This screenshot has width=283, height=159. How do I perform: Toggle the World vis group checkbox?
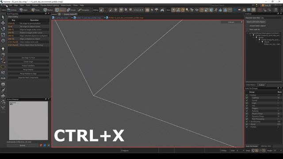247,124
